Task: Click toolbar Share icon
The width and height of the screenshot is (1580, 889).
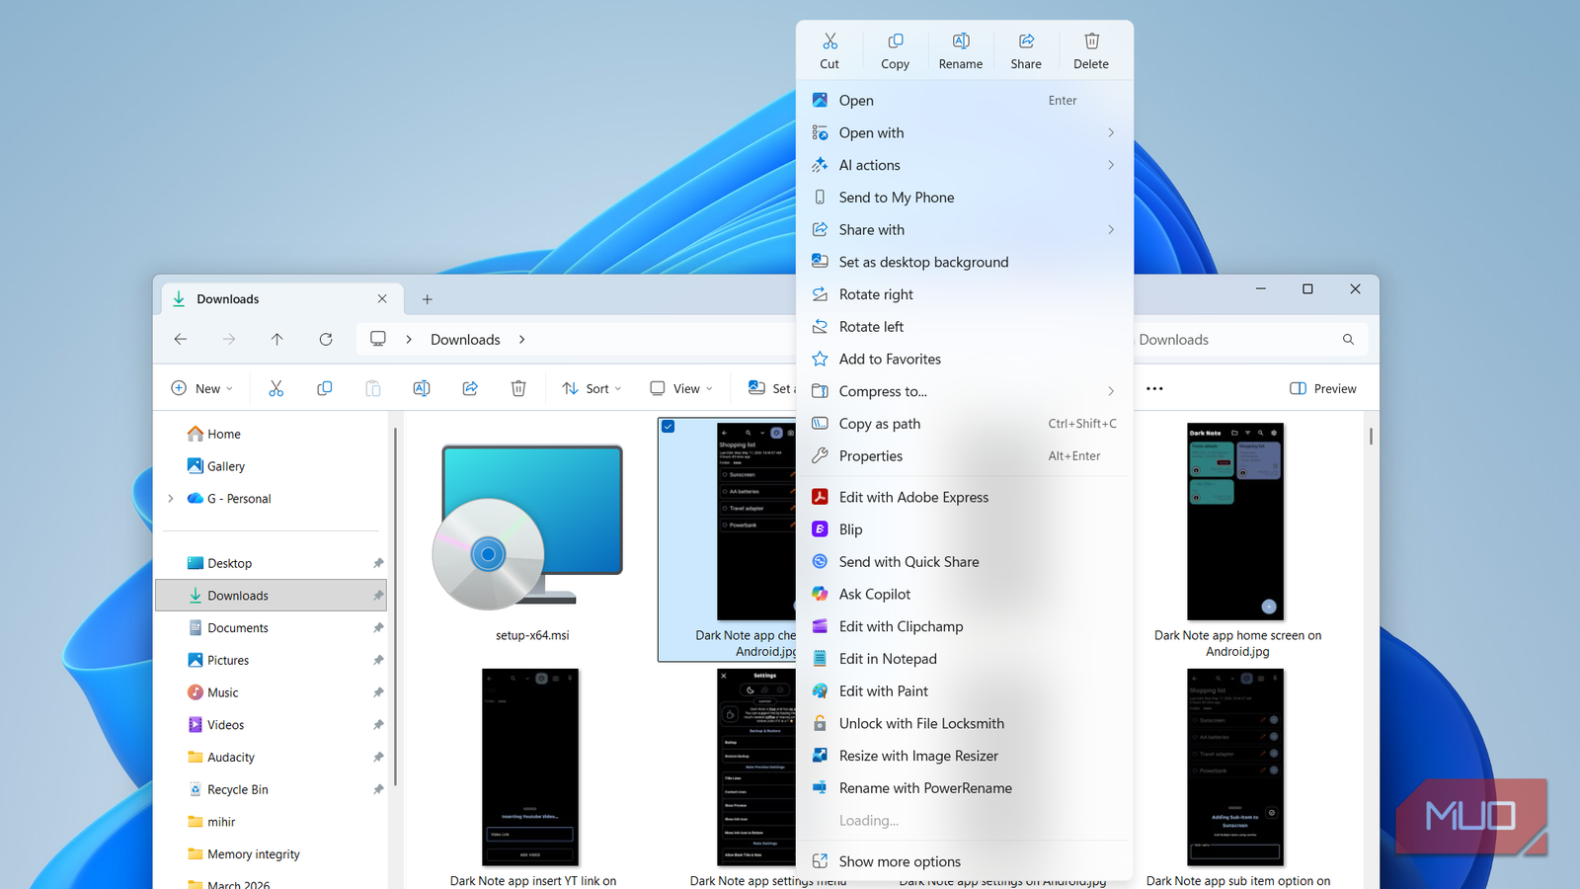Action: (470, 389)
